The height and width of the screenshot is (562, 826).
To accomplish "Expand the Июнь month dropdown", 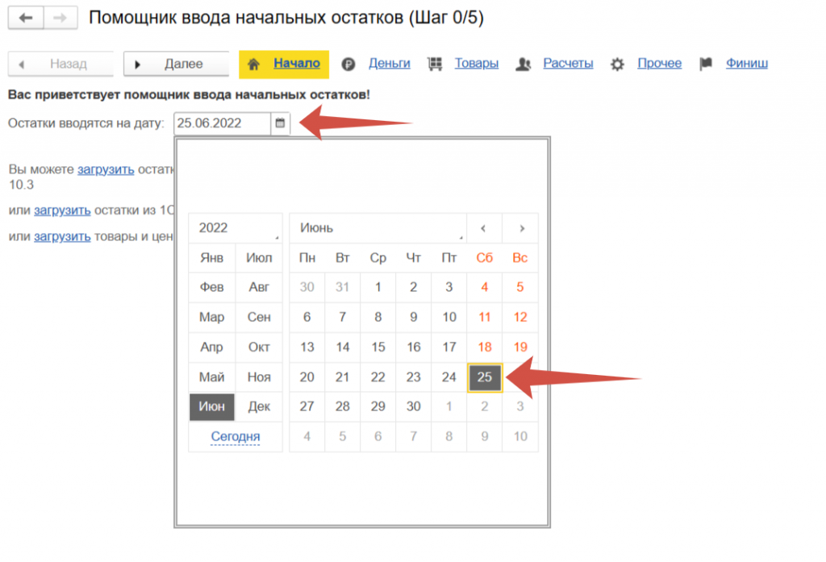I will pos(377,228).
